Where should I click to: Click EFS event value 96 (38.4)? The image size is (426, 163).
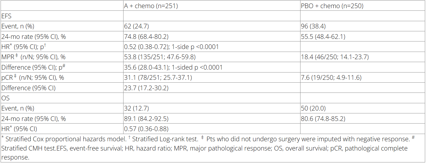pyautogui.click(x=314, y=26)
